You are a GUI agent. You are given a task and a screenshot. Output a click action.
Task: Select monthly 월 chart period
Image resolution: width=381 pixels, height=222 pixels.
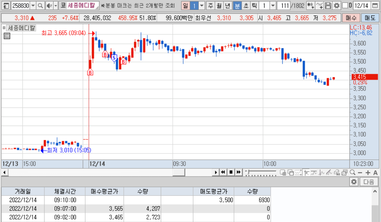[219, 5]
